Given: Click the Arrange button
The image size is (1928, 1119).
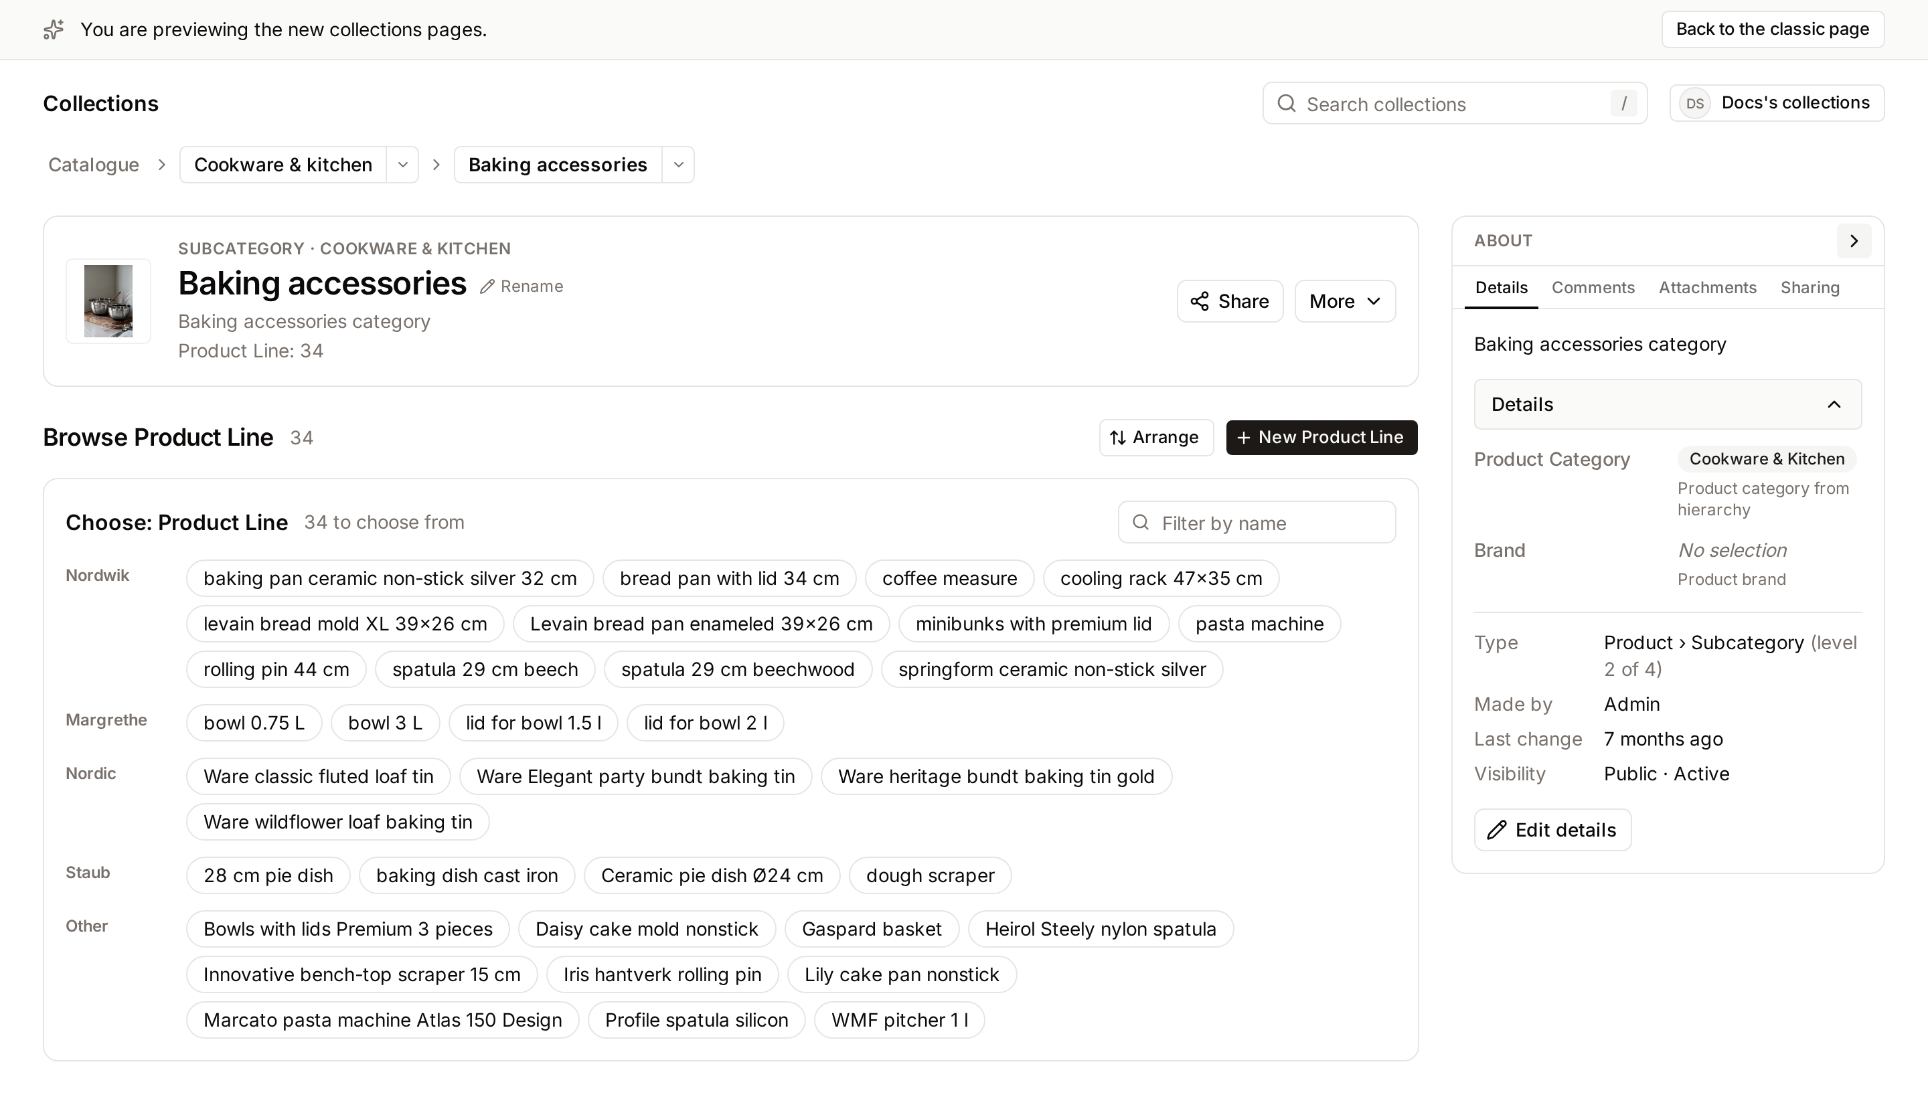Looking at the screenshot, I should (x=1156, y=438).
